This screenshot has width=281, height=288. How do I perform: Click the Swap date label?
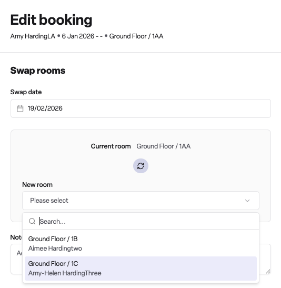pos(26,92)
